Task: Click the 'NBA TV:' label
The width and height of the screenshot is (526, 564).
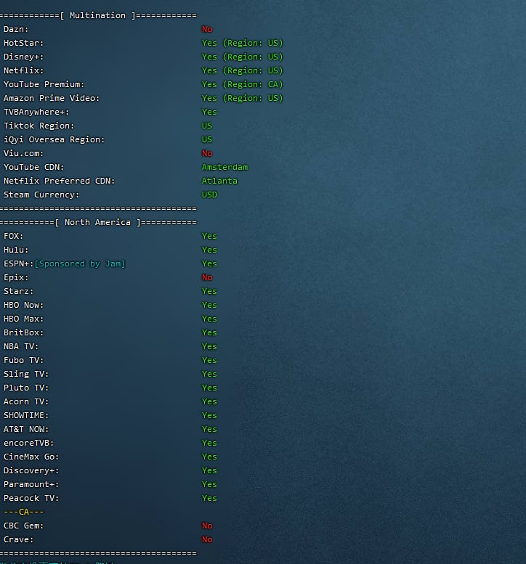Action: (21, 346)
